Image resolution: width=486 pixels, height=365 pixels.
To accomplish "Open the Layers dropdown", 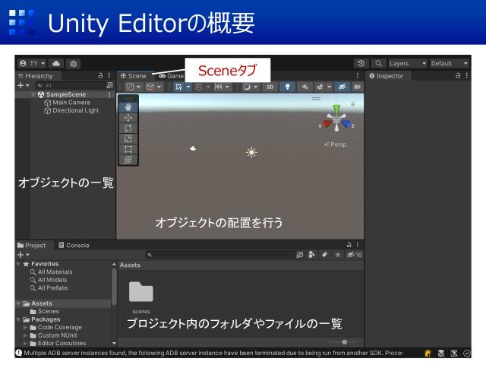I will click(408, 64).
